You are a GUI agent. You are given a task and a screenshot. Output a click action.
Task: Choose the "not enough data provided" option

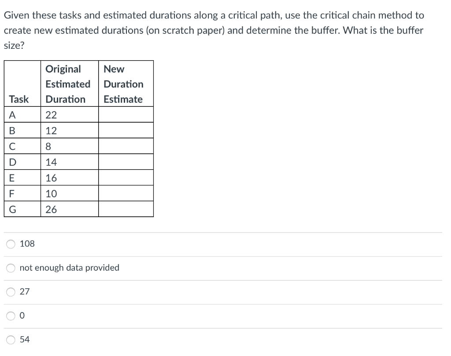point(11,268)
